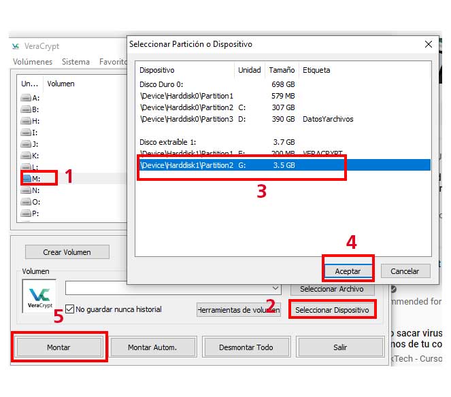Select drive H: icon in VeraCrypt list
The image size is (451, 397).
[x=26, y=121]
